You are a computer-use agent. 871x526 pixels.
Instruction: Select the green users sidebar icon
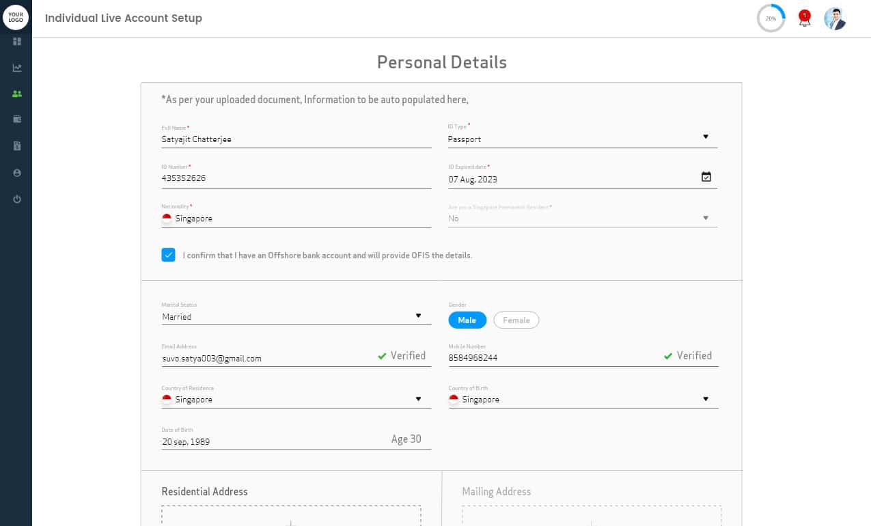[x=17, y=94]
